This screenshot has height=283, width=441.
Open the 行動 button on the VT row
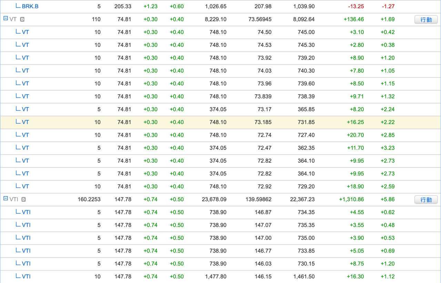coord(426,20)
